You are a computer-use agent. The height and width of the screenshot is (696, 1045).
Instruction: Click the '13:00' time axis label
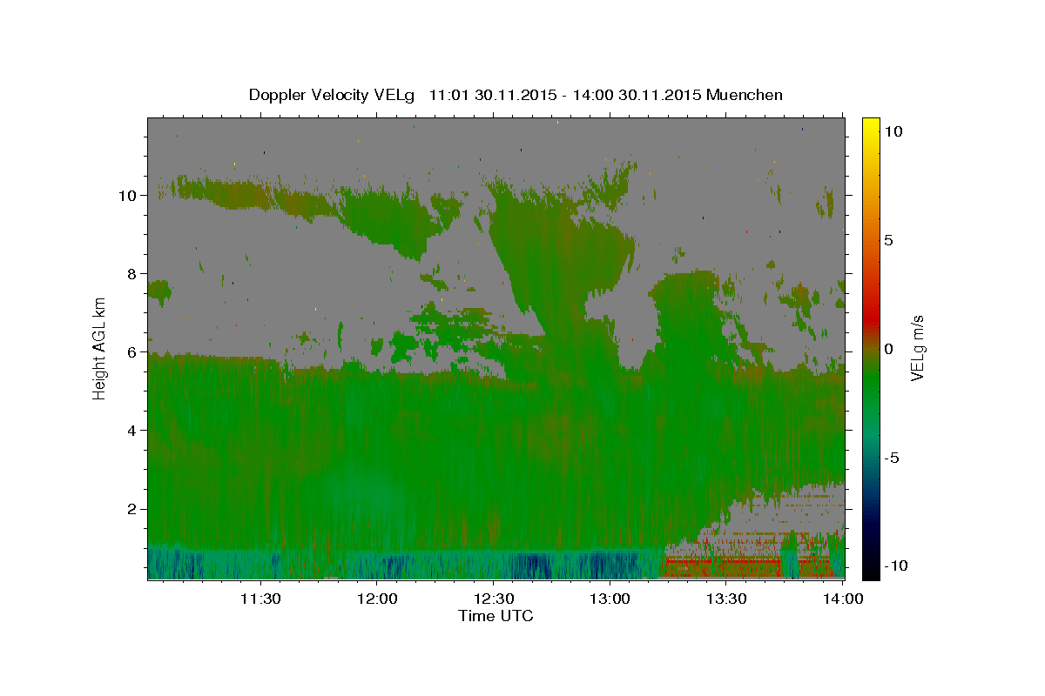click(x=610, y=599)
